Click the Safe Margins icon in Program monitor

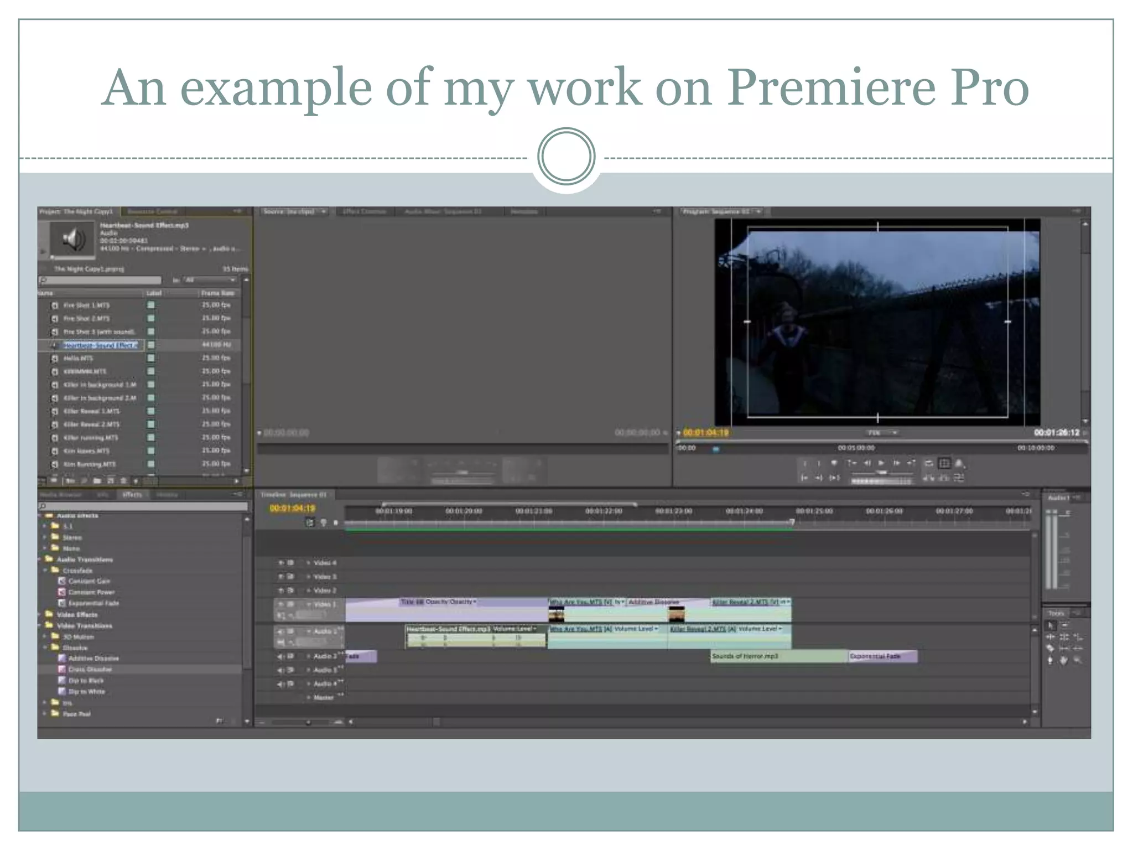tap(944, 463)
